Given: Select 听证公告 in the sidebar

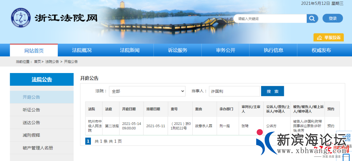Looking at the screenshot, I should pyautogui.click(x=32, y=110).
